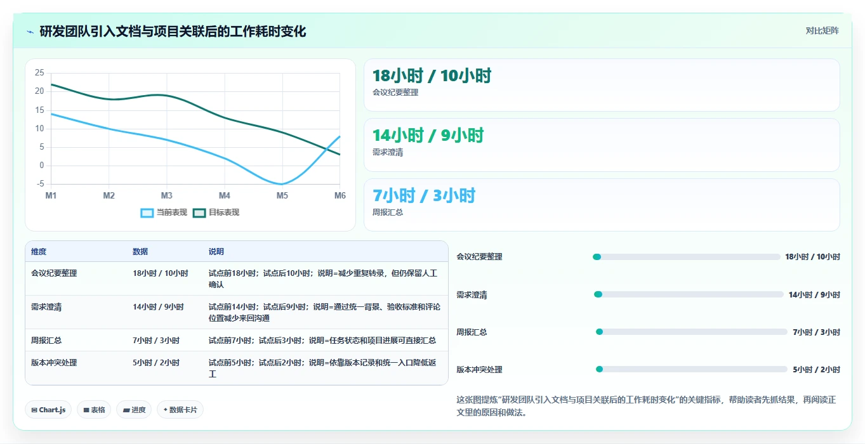The height and width of the screenshot is (444, 865).
Task: Toggle the 当前表现 legend swatch
Action: (x=147, y=213)
